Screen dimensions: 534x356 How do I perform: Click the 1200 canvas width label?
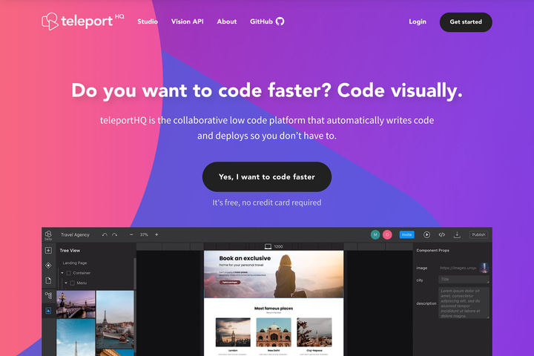tap(278, 247)
